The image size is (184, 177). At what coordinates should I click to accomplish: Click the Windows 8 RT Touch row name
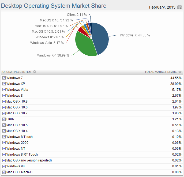coord(22,155)
